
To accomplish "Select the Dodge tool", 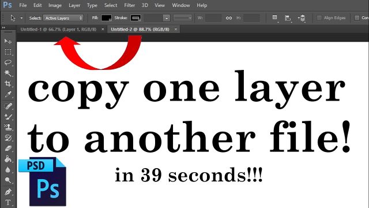I will pos(7,180).
